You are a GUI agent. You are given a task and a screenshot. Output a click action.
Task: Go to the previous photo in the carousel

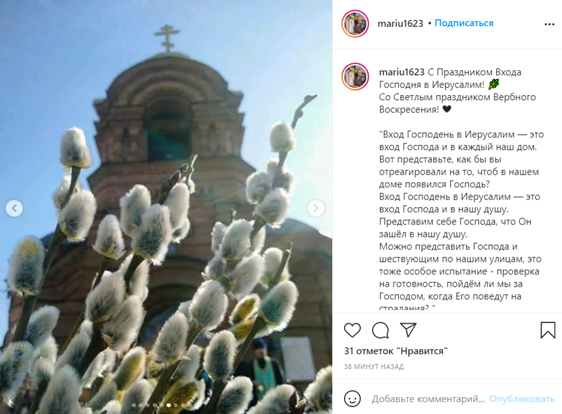tap(14, 208)
